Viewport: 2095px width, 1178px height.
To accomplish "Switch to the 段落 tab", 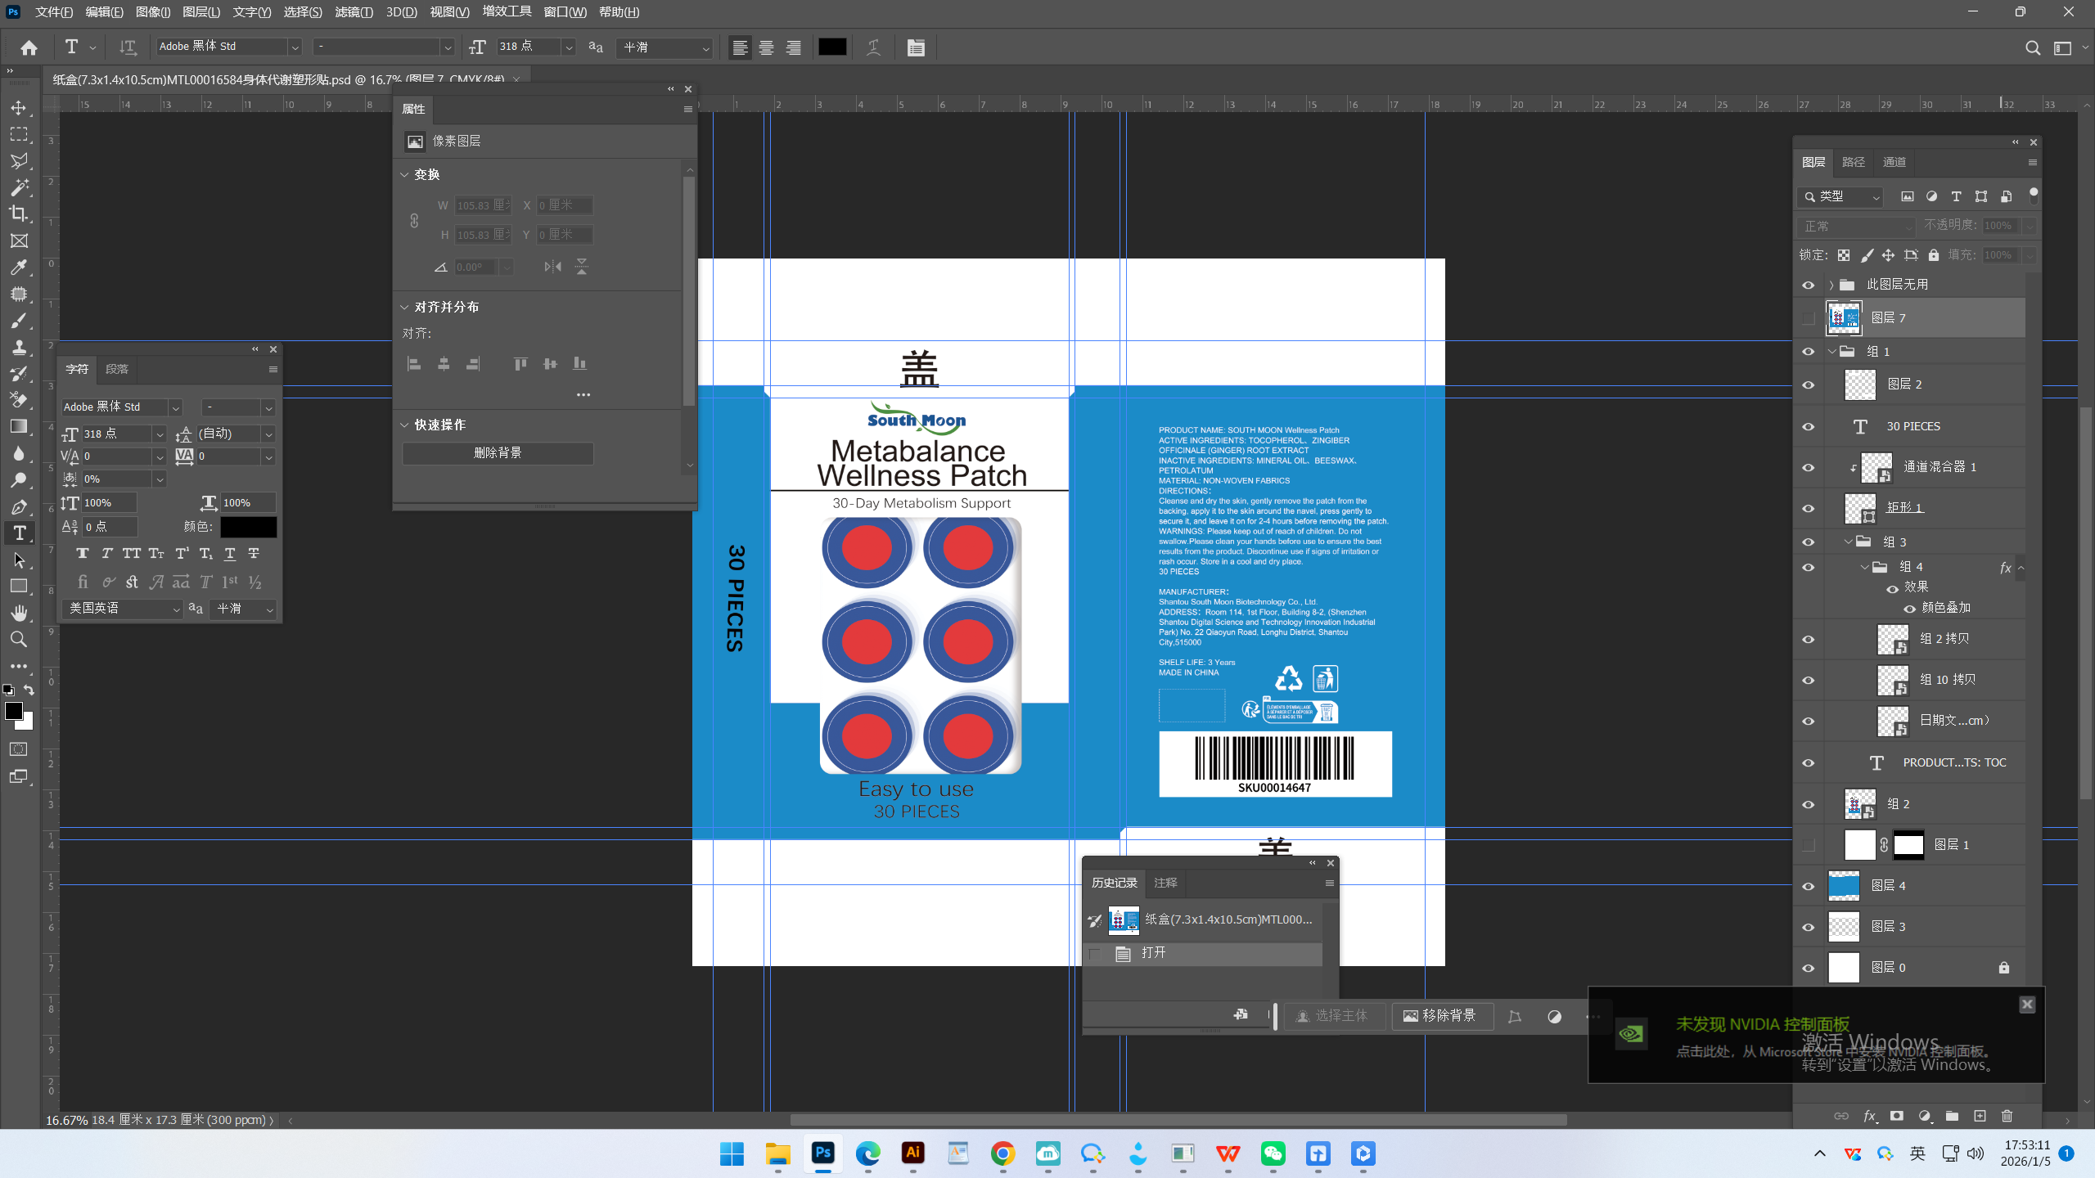I will (117, 370).
